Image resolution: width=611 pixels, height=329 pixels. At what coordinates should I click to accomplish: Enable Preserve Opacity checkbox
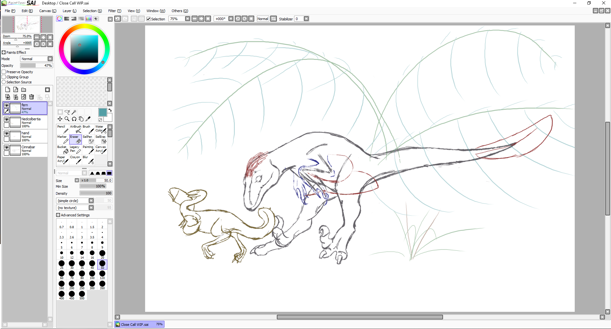tap(4, 72)
